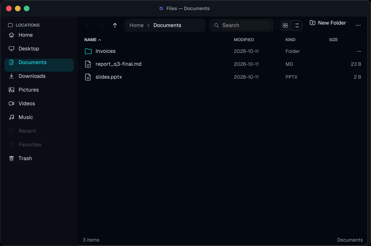The width and height of the screenshot is (371, 246).
Task: Click the Videos camera icon in sidebar
Action: click(11, 104)
